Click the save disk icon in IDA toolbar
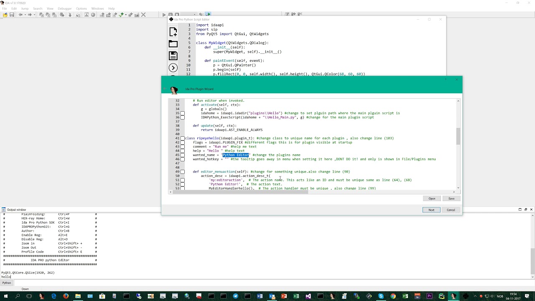535x301 pixels. click(12, 15)
